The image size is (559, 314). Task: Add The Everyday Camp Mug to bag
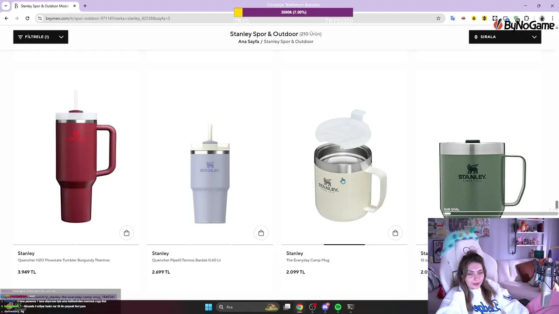click(395, 233)
